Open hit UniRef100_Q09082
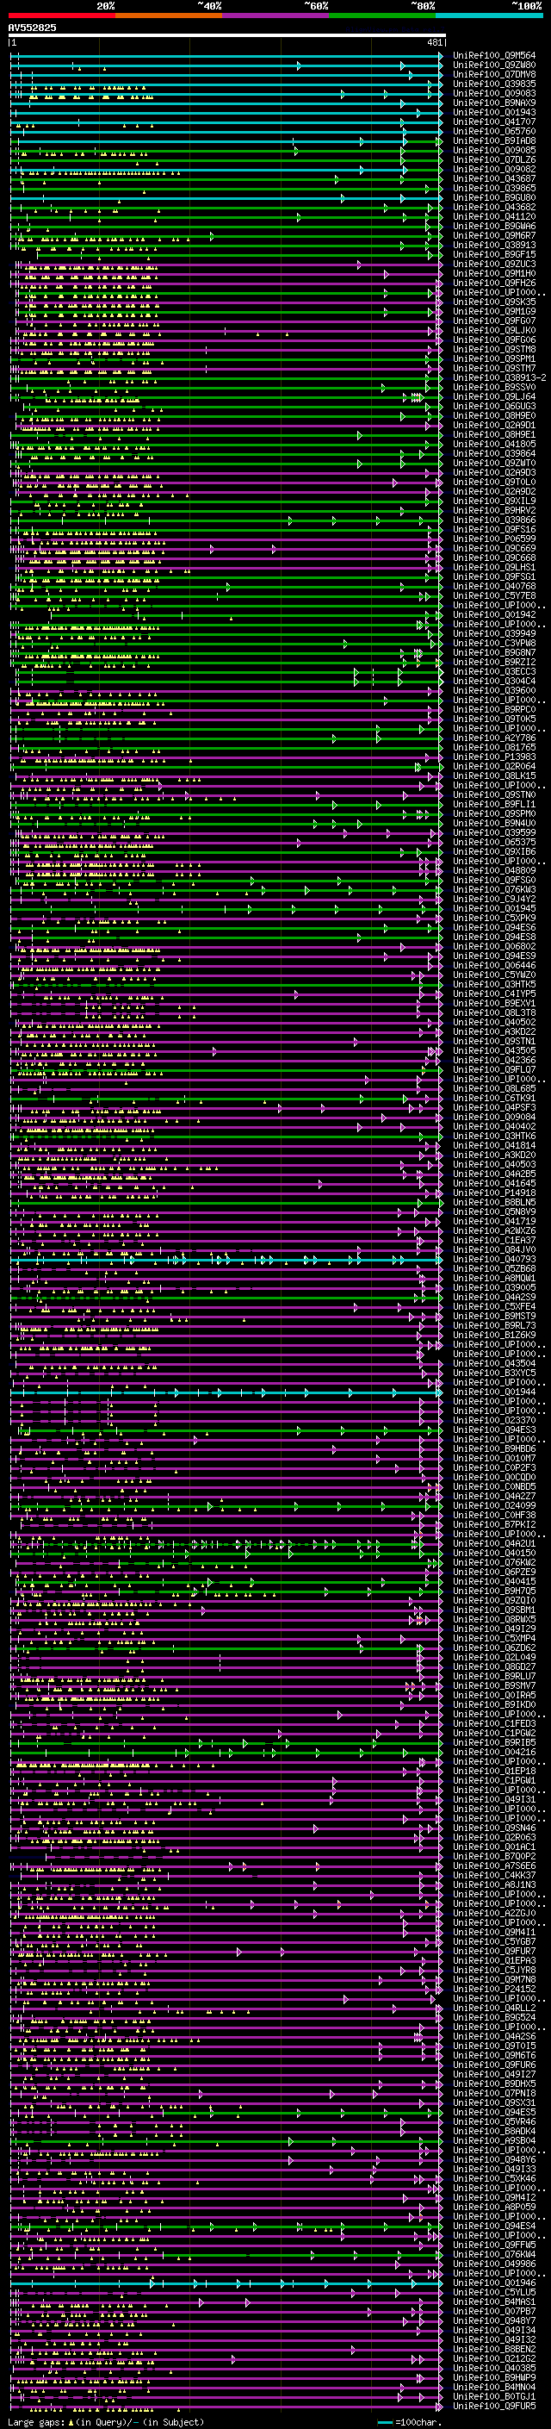551x2429 pixels. (493, 169)
